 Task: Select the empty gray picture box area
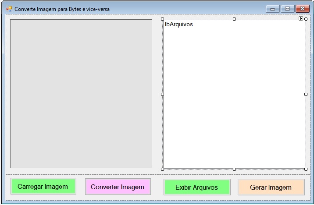point(81,94)
